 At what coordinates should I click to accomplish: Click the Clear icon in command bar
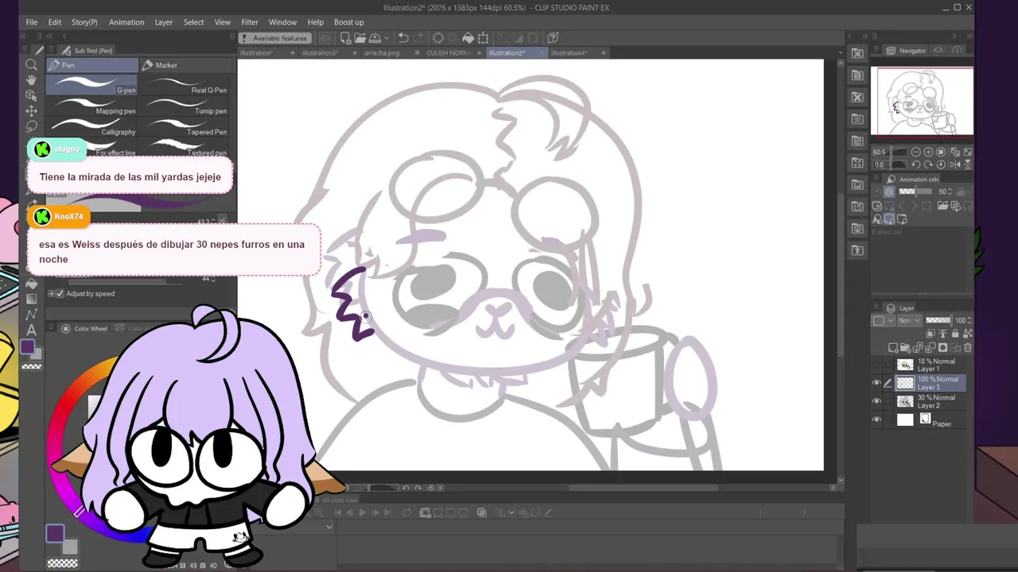[438, 38]
